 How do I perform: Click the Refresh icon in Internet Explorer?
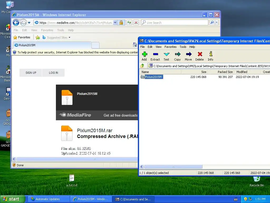[129, 22]
